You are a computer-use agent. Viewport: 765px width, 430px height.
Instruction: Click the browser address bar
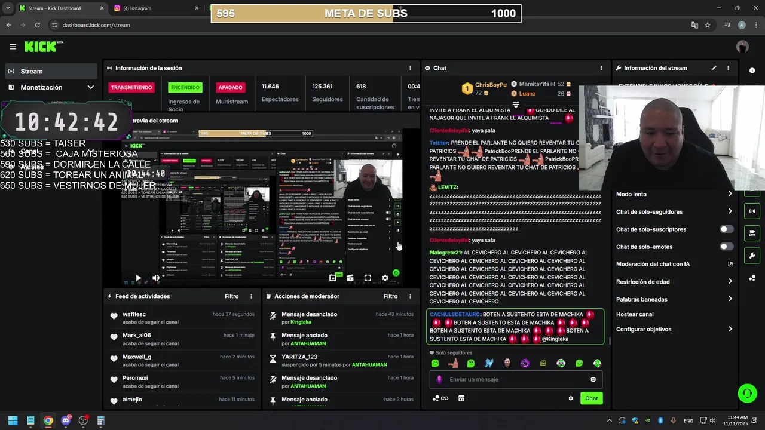(x=371, y=25)
